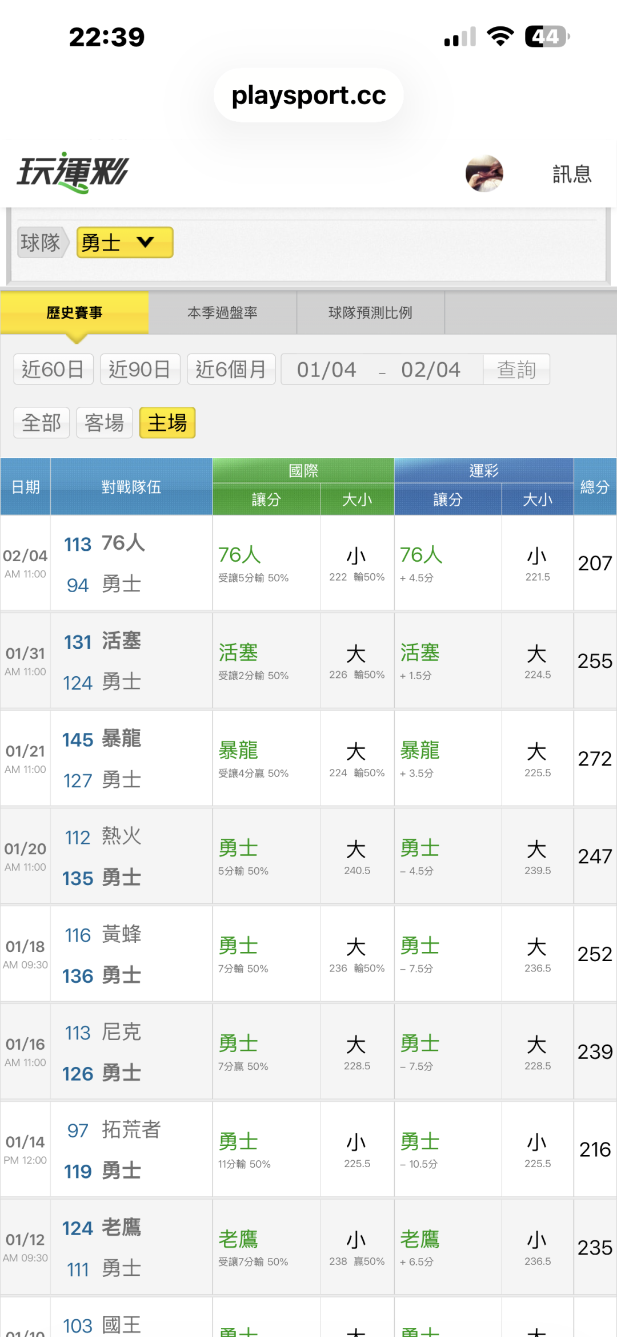The height and width of the screenshot is (1337, 617).
Task: Tap the playsport.cc address bar
Action: 308,95
